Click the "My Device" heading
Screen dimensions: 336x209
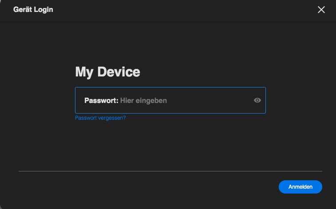pos(107,72)
